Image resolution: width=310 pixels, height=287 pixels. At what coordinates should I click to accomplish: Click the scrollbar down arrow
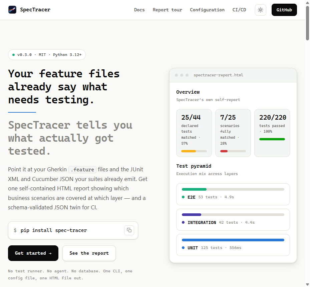[307, 285]
